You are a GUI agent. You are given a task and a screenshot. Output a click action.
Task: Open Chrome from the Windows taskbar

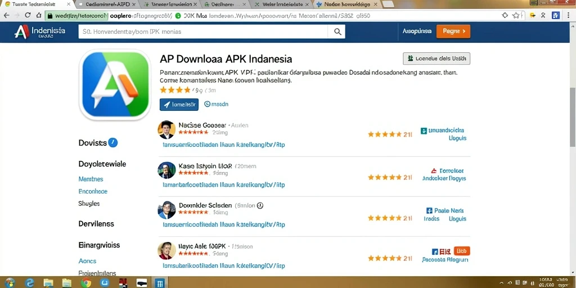click(86, 282)
